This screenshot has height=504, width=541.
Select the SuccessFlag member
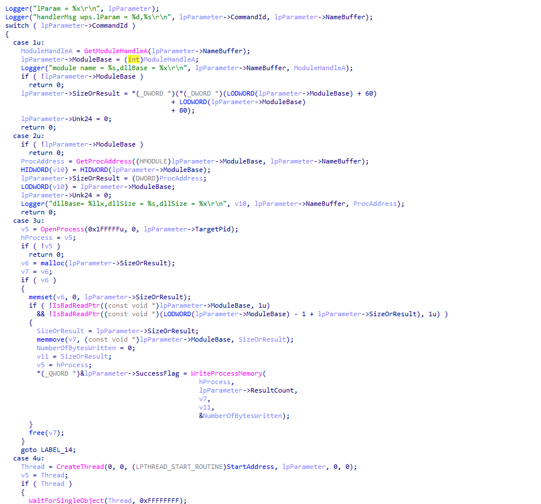[x=157, y=373]
